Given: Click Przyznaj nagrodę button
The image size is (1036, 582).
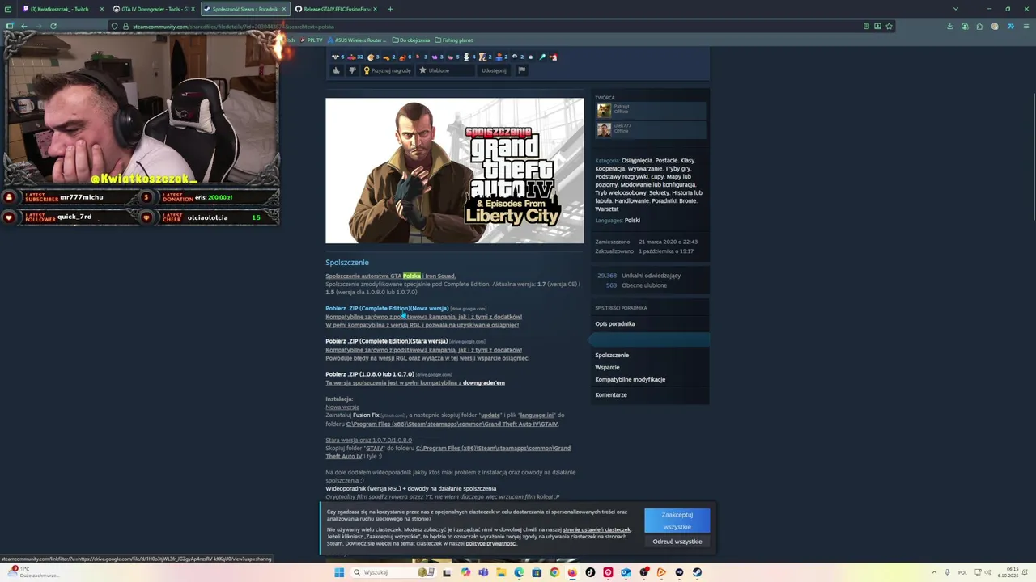Looking at the screenshot, I should click(388, 70).
